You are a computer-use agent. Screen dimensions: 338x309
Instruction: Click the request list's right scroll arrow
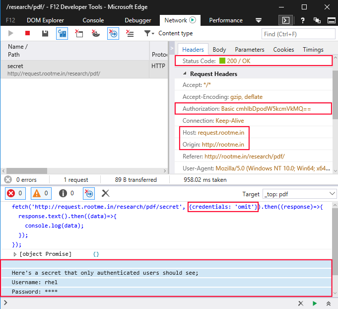[165, 171]
